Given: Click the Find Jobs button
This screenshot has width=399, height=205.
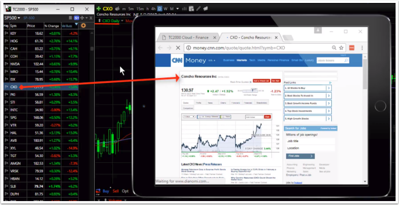Looking at the screenshot, I should pyautogui.click(x=300, y=156).
